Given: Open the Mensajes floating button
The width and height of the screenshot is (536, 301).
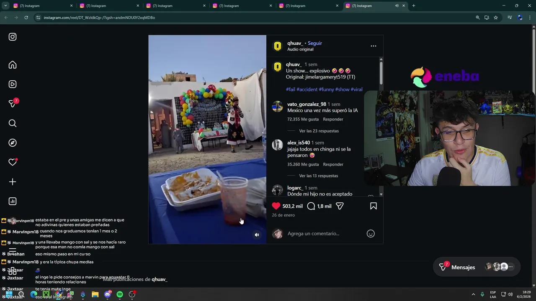Looking at the screenshot, I should pyautogui.click(x=477, y=267).
